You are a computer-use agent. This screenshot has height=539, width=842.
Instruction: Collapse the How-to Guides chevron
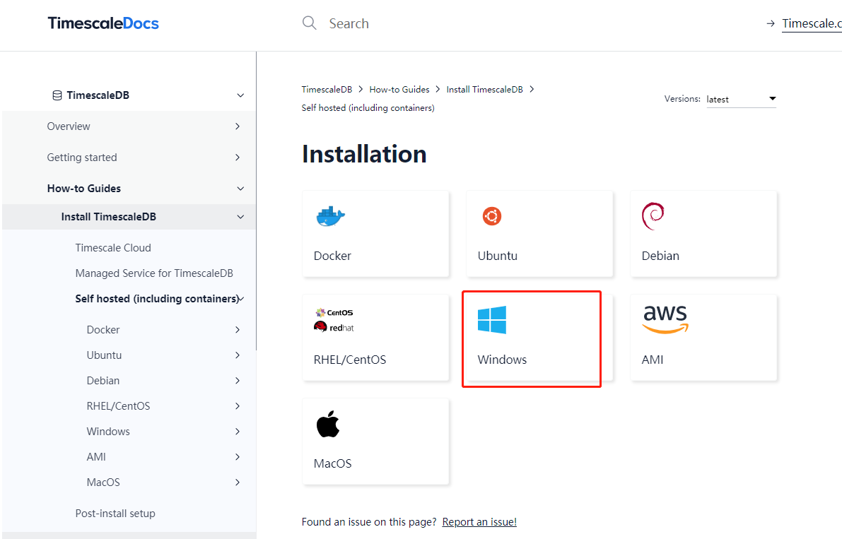[240, 189]
